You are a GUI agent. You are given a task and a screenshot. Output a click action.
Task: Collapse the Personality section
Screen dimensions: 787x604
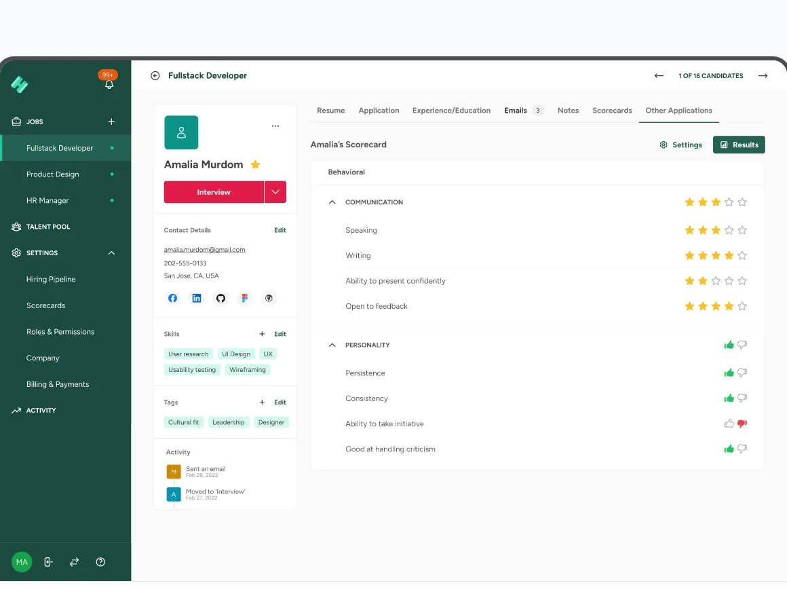[x=332, y=345]
